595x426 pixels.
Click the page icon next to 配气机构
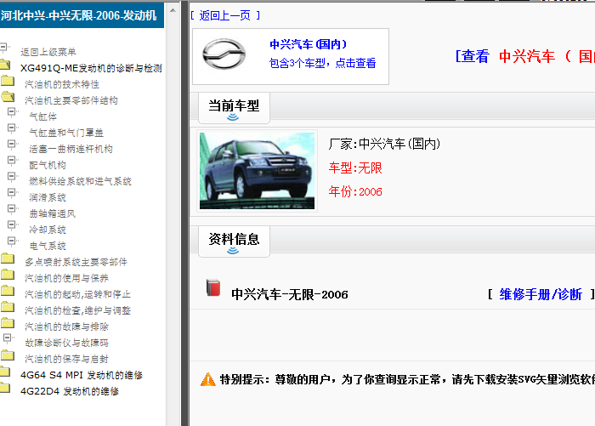click(x=13, y=161)
